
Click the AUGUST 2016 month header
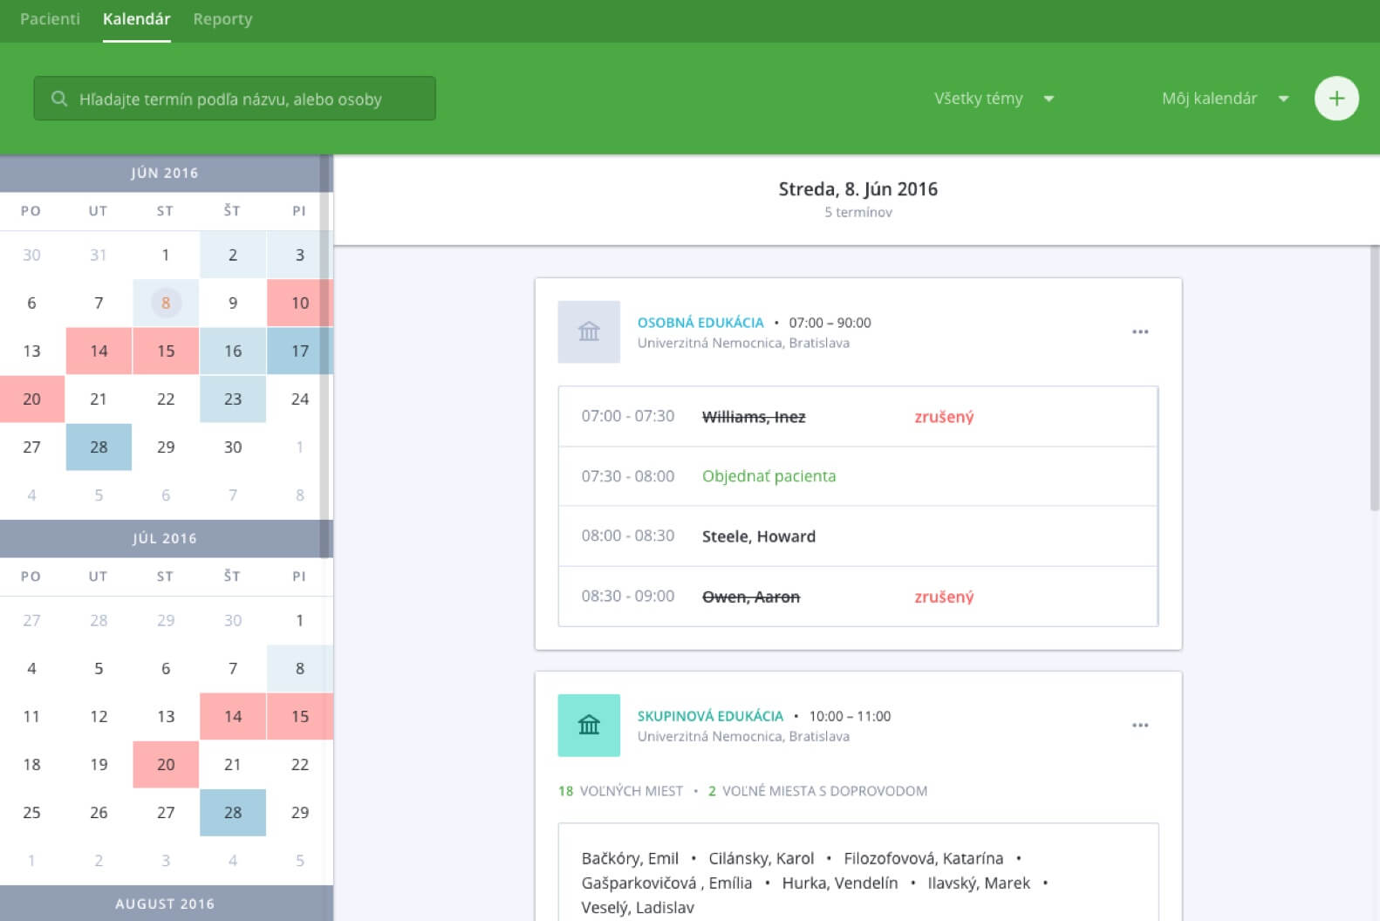pos(165,904)
